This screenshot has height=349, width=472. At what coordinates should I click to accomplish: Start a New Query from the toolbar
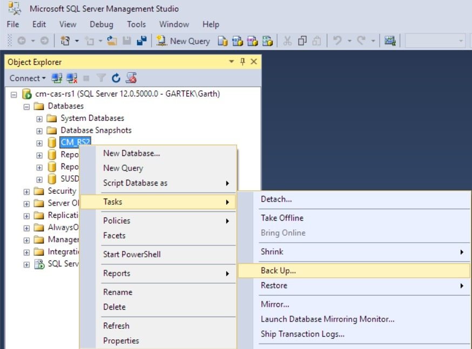click(183, 41)
